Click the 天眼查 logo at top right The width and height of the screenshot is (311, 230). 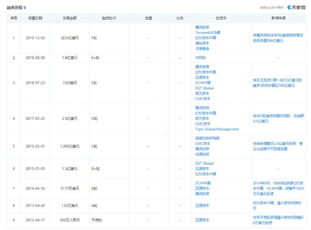296,7
